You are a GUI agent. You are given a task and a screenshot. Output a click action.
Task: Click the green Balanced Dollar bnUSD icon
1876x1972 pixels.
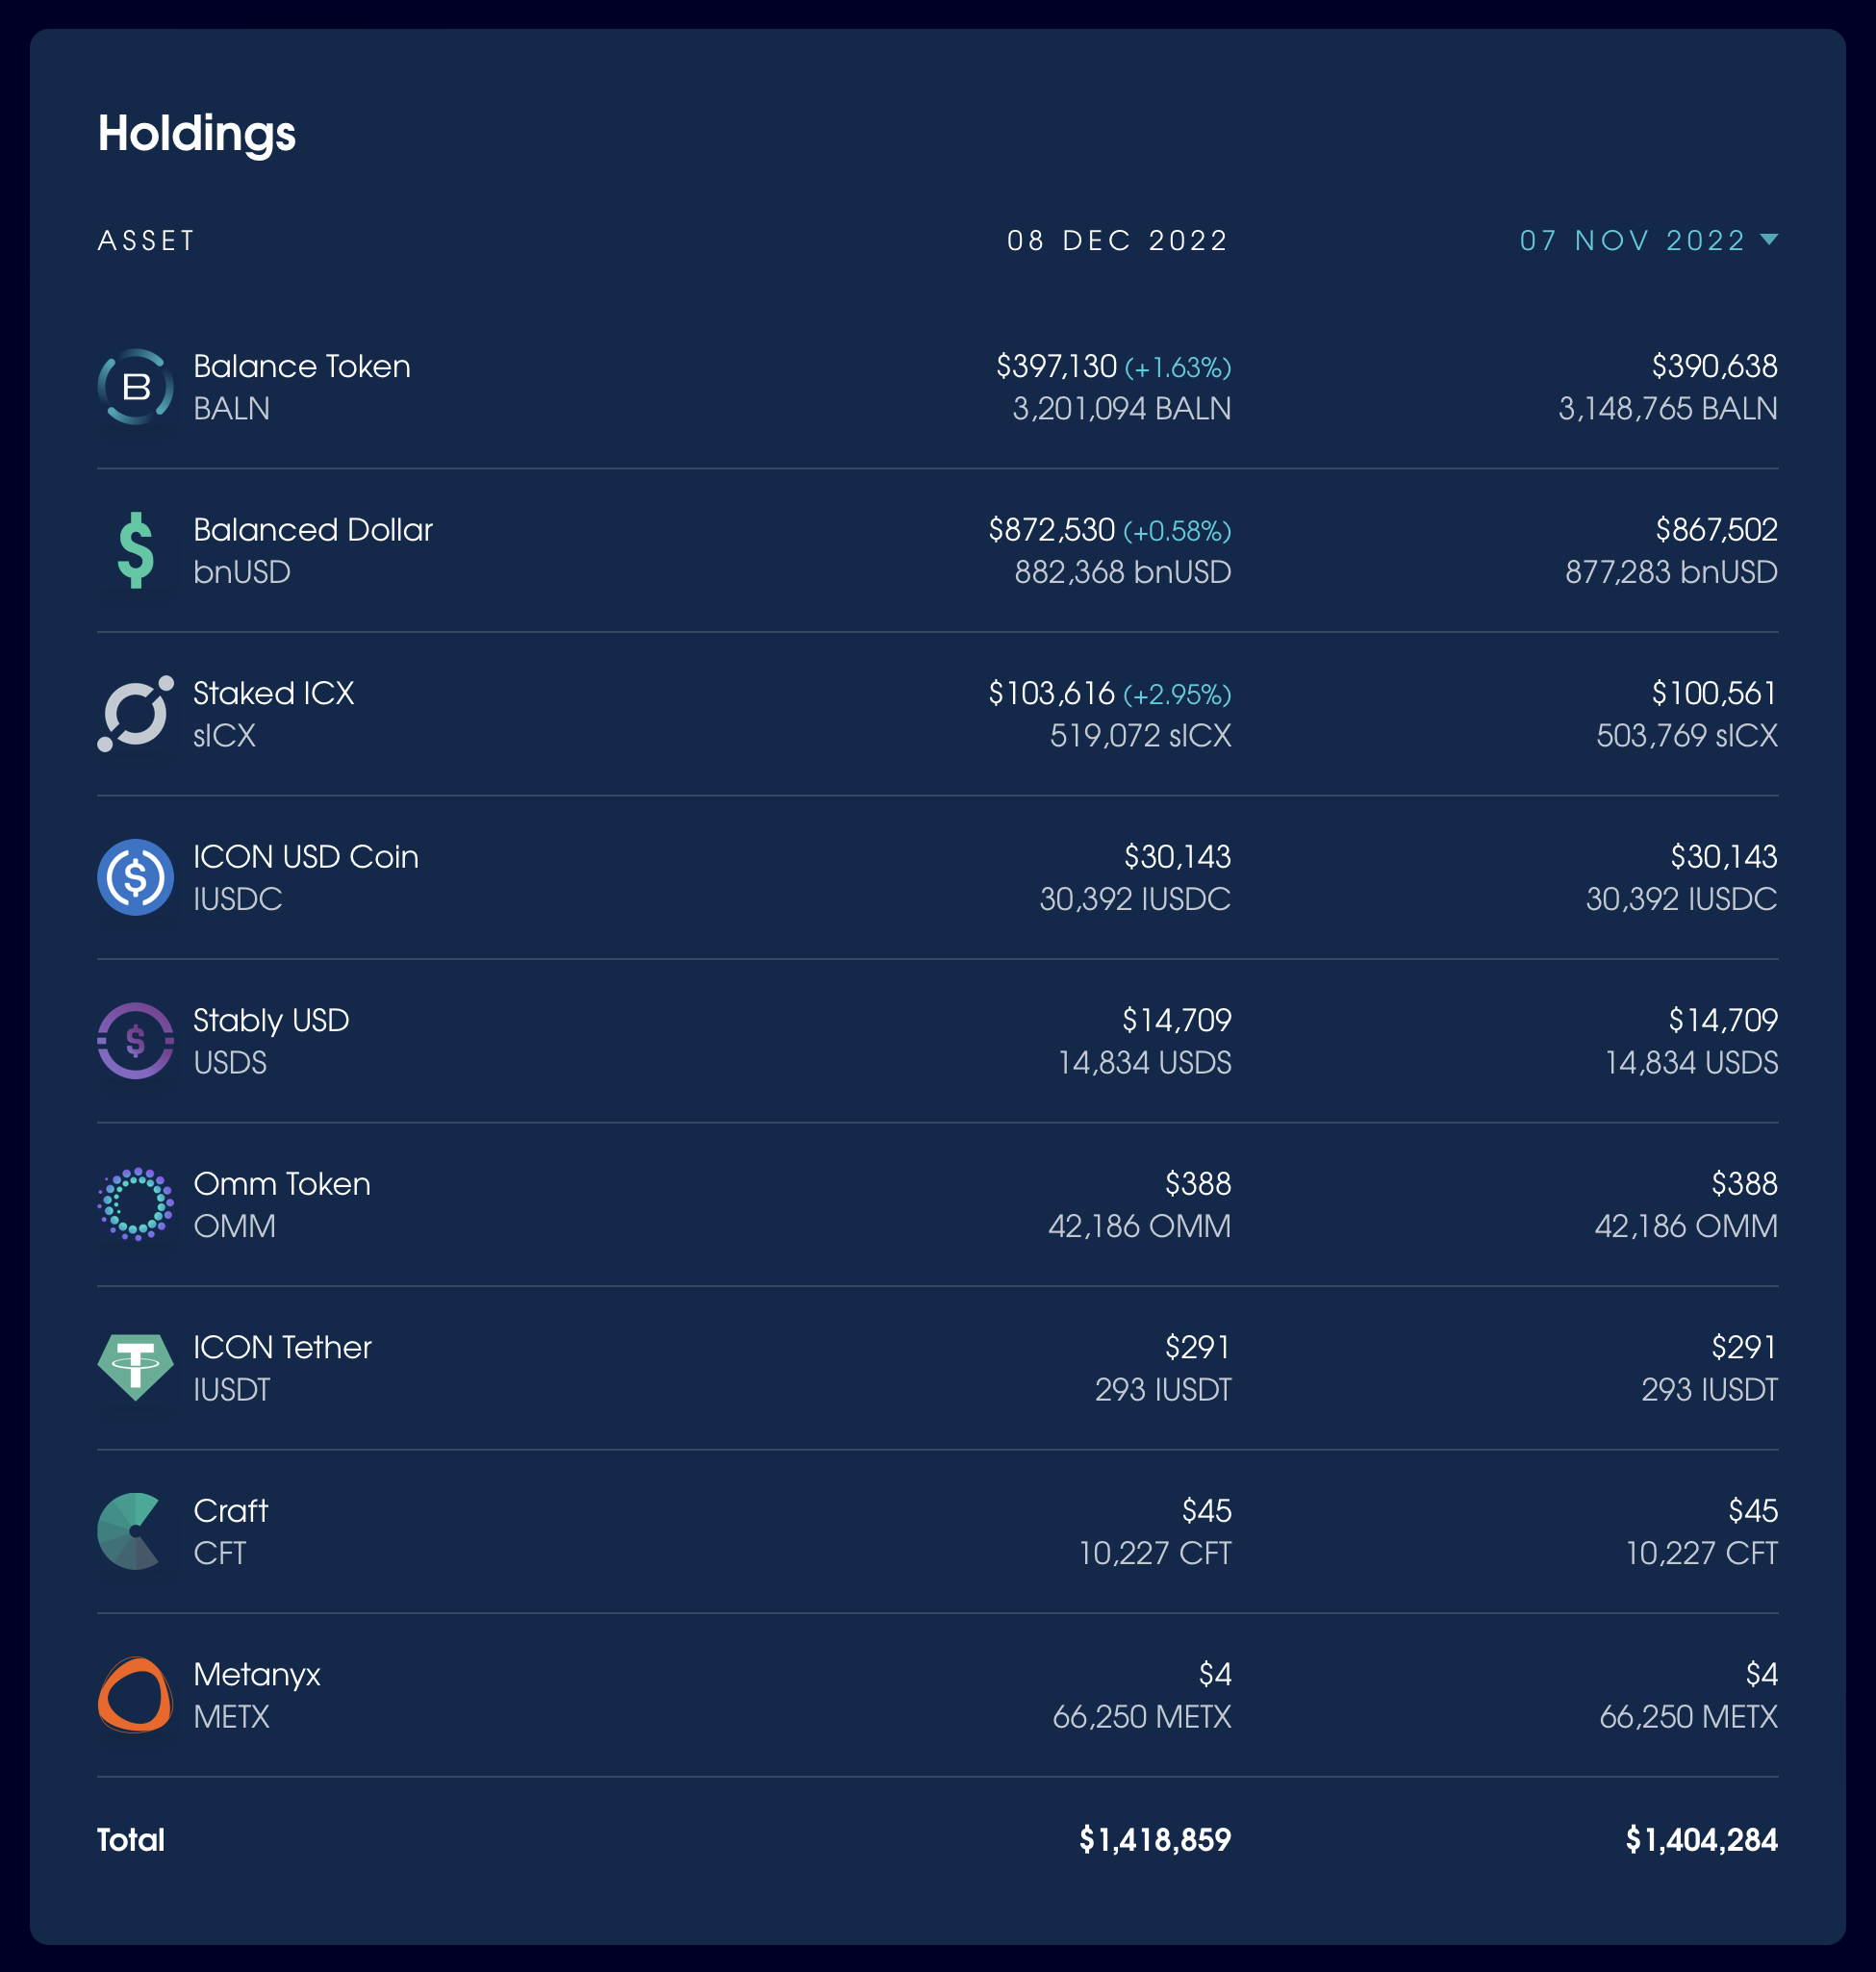135,550
